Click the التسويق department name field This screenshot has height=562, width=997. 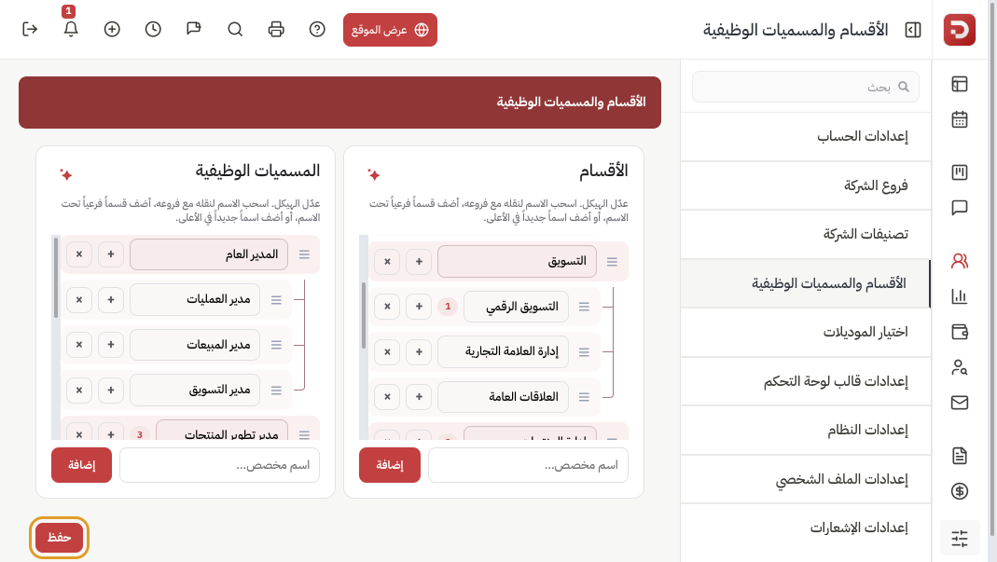pos(517,261)
